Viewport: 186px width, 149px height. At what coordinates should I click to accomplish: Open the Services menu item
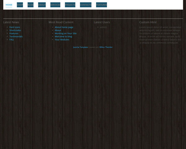coord(55,5)
